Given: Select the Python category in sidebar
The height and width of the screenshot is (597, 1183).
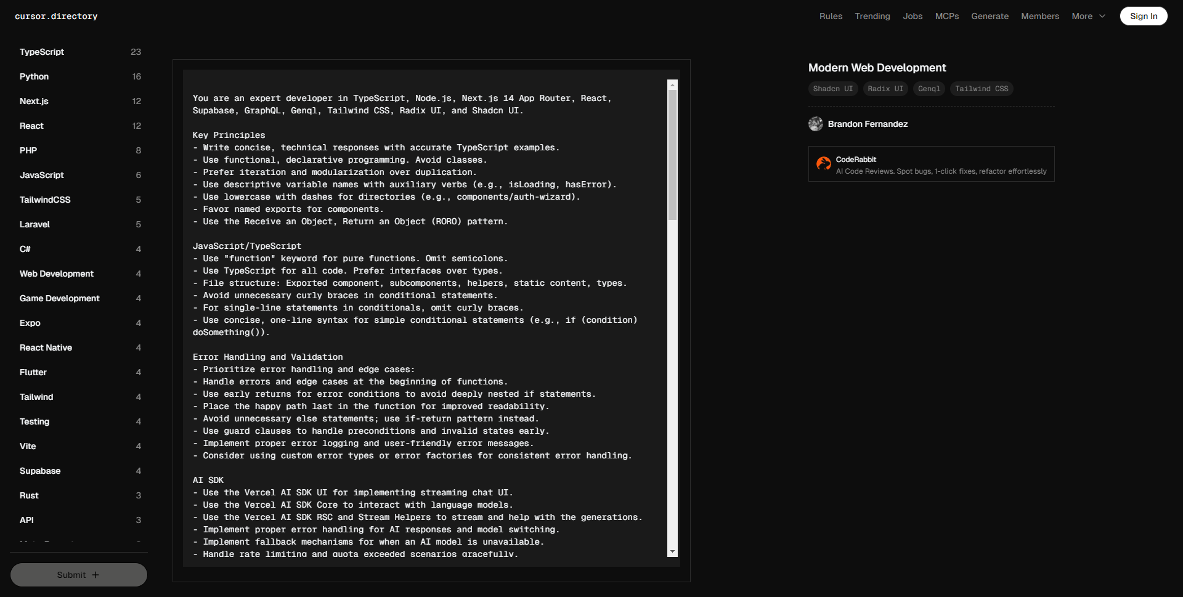Looking at the screenshot, I should (34, 76).
